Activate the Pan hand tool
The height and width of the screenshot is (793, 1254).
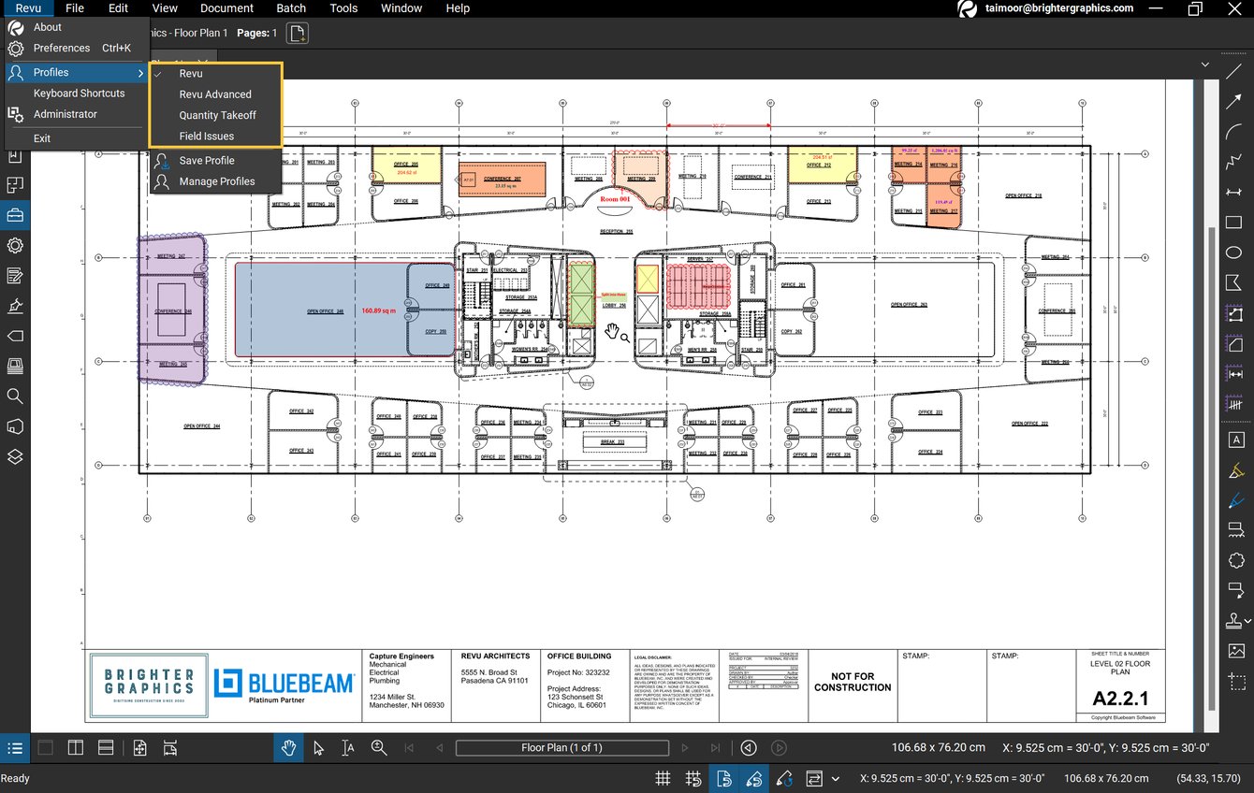pos(289,747)
